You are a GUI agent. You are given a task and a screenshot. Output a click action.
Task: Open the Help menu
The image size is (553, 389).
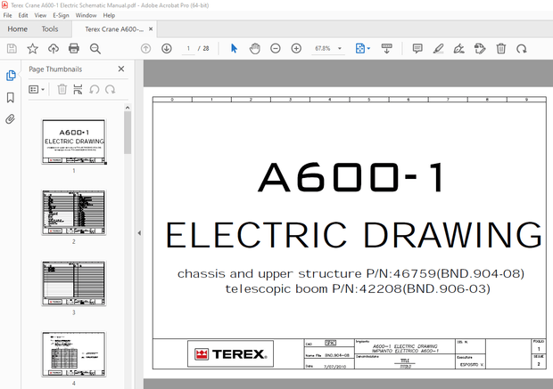coord(109,15)
